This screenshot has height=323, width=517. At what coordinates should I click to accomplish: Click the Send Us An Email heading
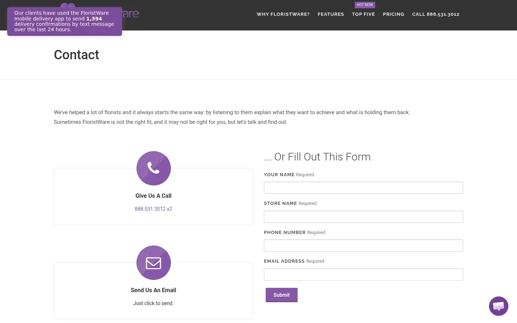153,290
